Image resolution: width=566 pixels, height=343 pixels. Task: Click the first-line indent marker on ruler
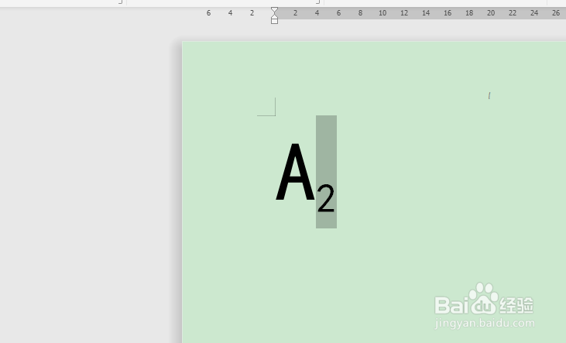274,10
